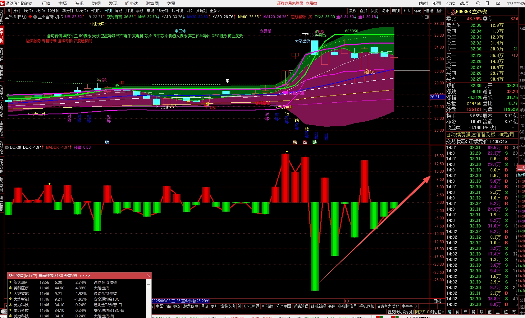Click the 浙江板块 label on chart
Screen dimensions: 525x318
click(97, 24)
